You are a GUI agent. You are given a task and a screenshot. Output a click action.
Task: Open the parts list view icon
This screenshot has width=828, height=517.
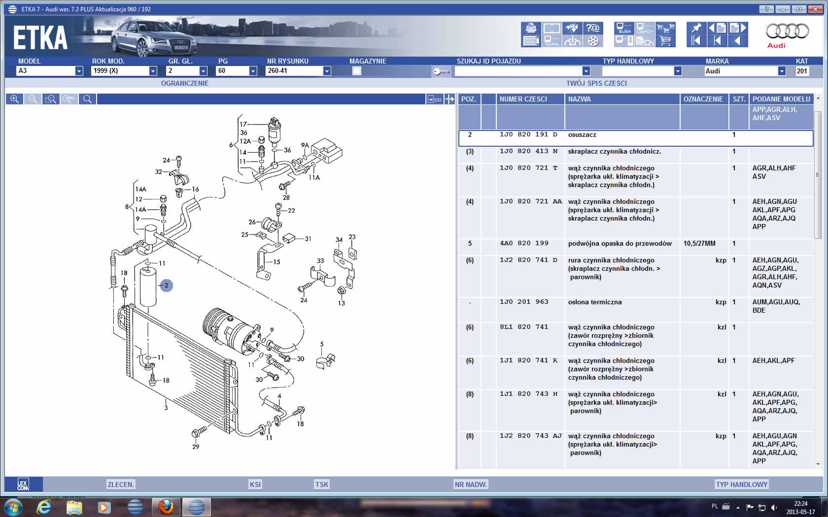click(531, 41)
